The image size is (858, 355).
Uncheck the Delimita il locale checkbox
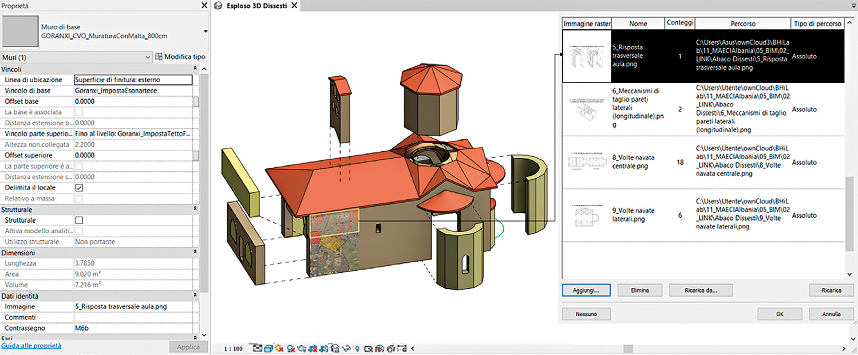(x=80, y=188)
